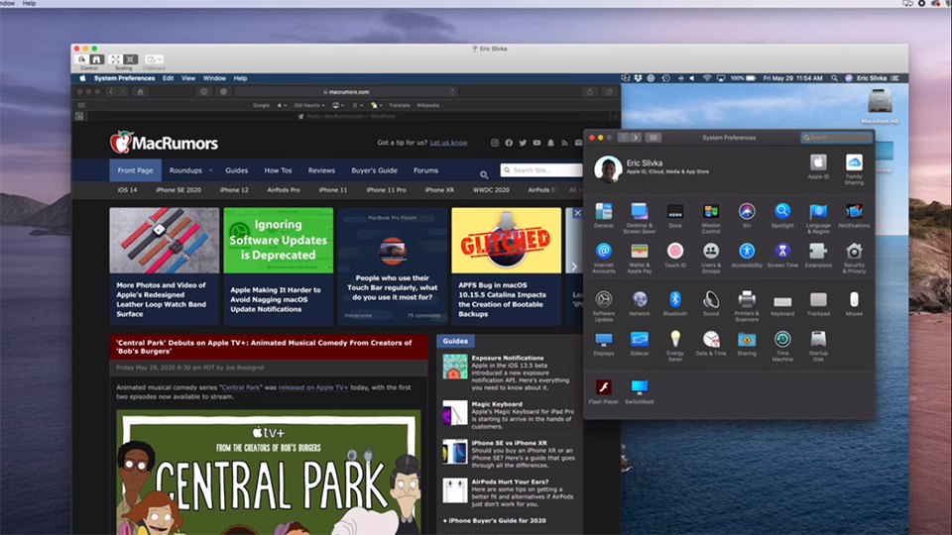The height and width of the screenshot is (535, 952).
Task: Open the View menu
Action: tap(188, 78)
